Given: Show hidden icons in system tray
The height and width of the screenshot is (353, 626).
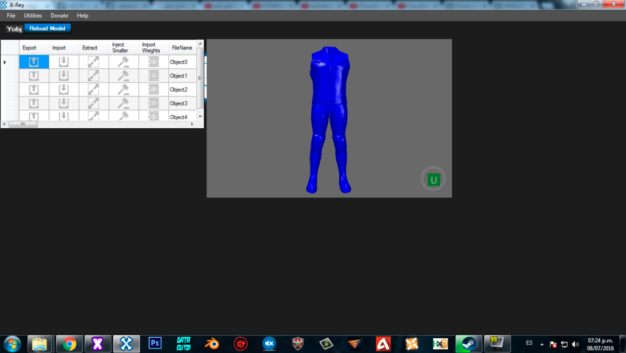Looking at the screenshot, I should click(x=542, y=344).
